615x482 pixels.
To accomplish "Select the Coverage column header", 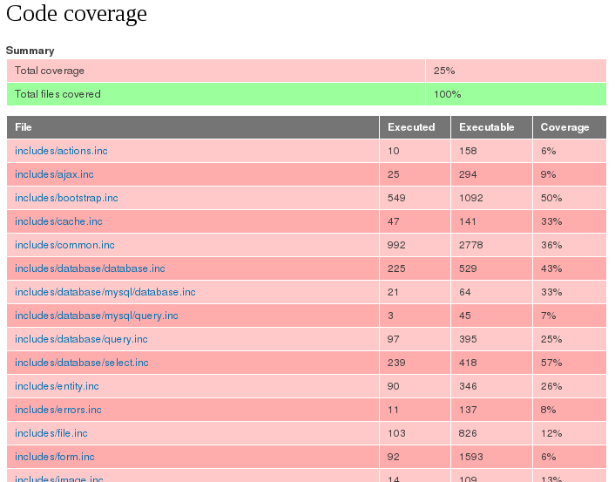I will pos(570,127).
